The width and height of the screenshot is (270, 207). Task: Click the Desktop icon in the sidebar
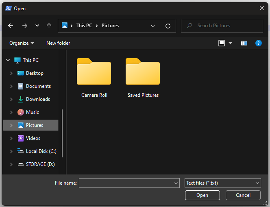point(21,73)
